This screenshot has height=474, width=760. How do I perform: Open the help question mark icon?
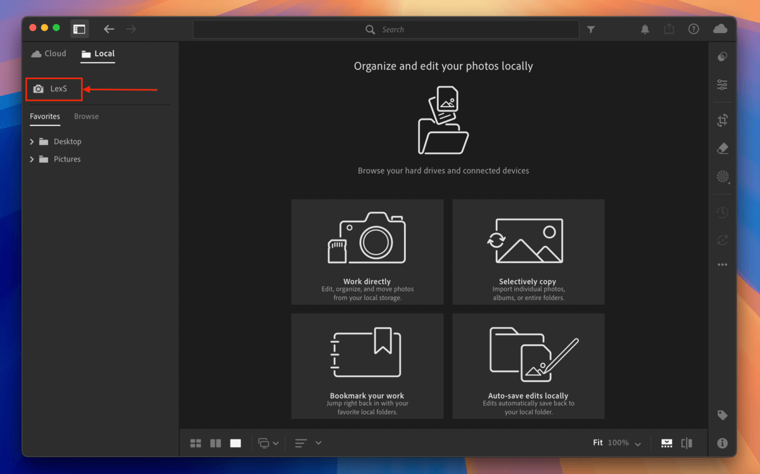(693, 29)
